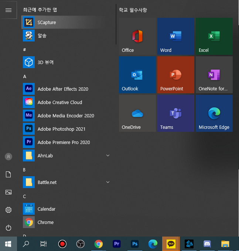The image size is (239, 251).
Task: Open the PowerPoint tile
Action: (x=176, y=75)
